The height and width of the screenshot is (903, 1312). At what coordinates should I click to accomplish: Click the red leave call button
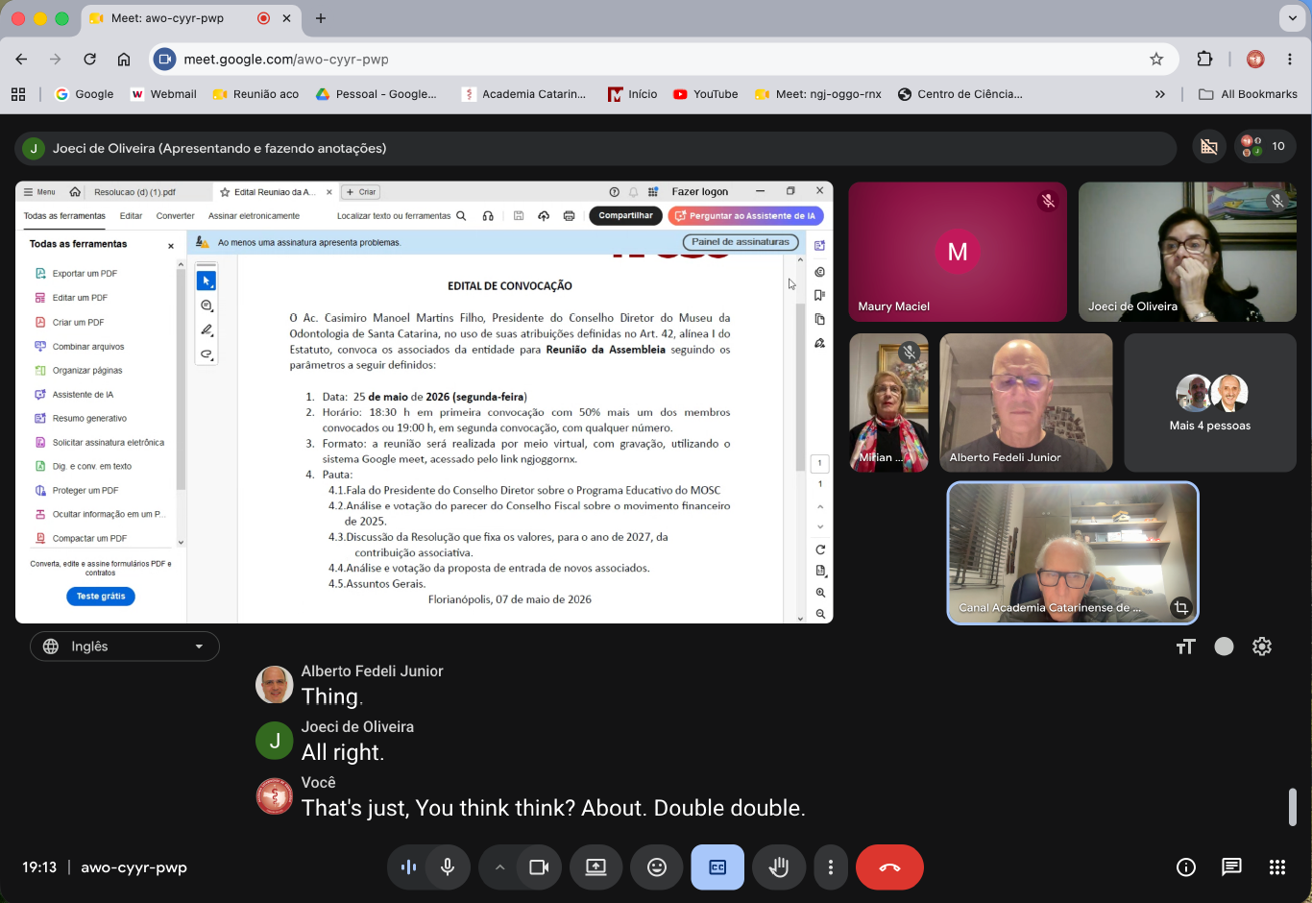pyautogui.click(x=889, y=867)
